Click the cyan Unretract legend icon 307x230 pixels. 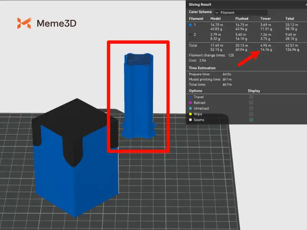coord(191,108)
